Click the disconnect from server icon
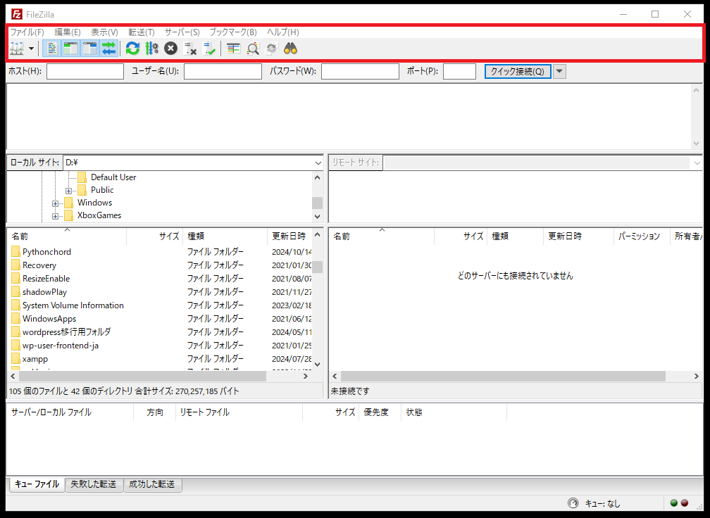 (190, 49)
